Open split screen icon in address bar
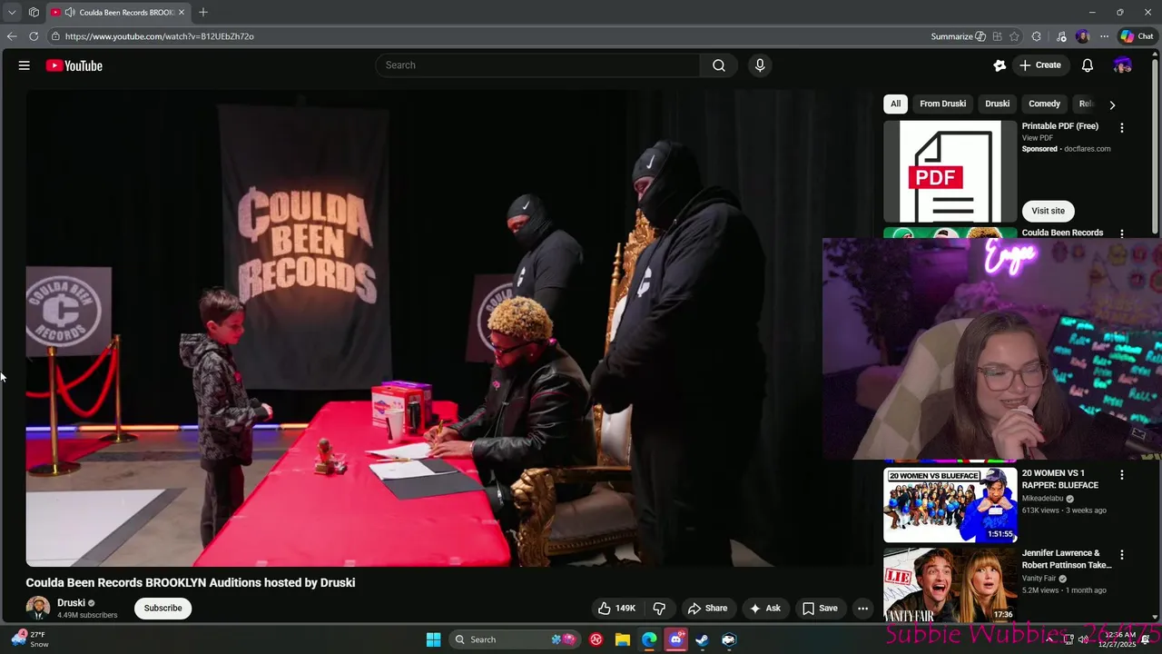Viewport: 1162px width, 654px height. pyautogui.click(x=997, y=36)
